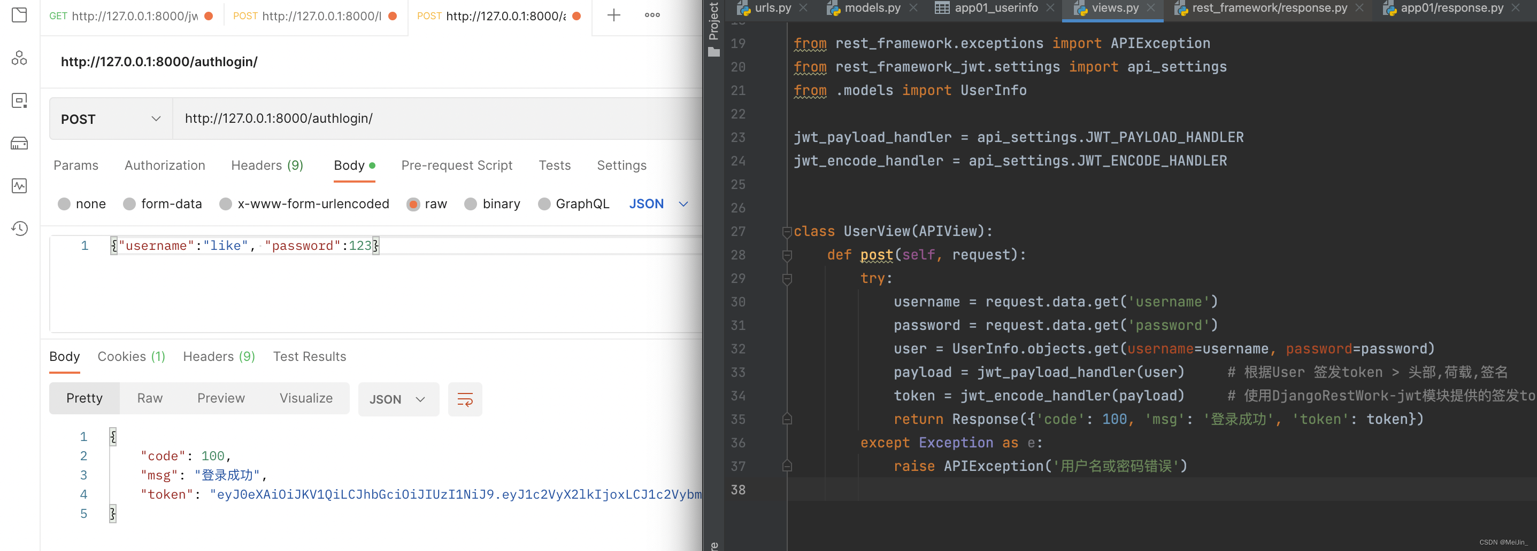The width and height of the screenshot is (1537, 551).
Task: Open the models.py editor tab
Action: (872, 8)
